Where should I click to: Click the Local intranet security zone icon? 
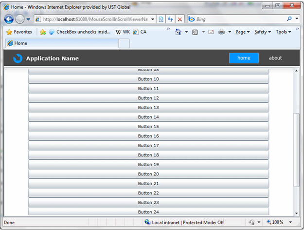point(147,222)
